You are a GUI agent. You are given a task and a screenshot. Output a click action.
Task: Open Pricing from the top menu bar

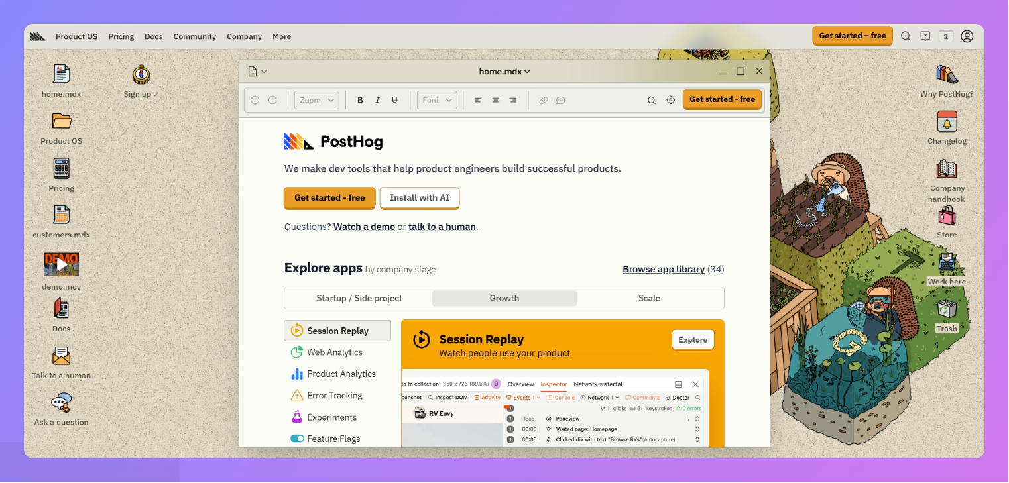tap(121, 36)
